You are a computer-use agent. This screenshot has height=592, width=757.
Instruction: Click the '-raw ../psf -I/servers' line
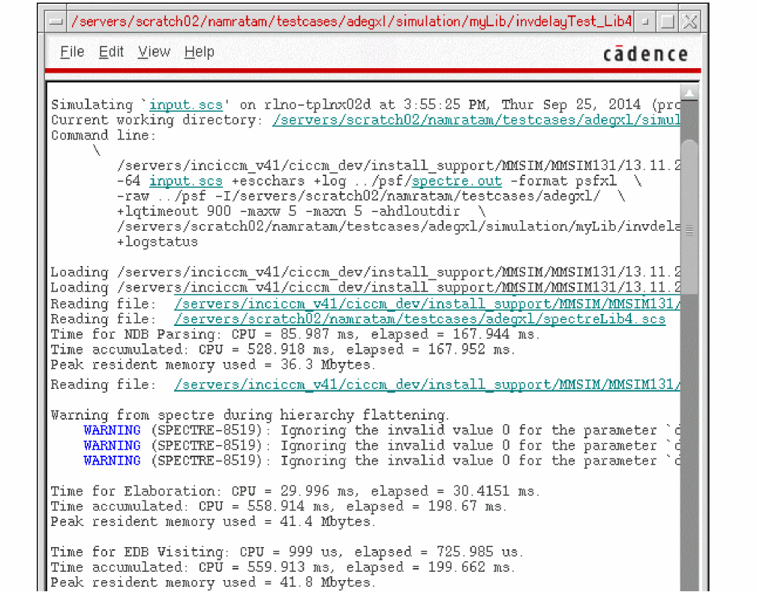tap(371, 196)
